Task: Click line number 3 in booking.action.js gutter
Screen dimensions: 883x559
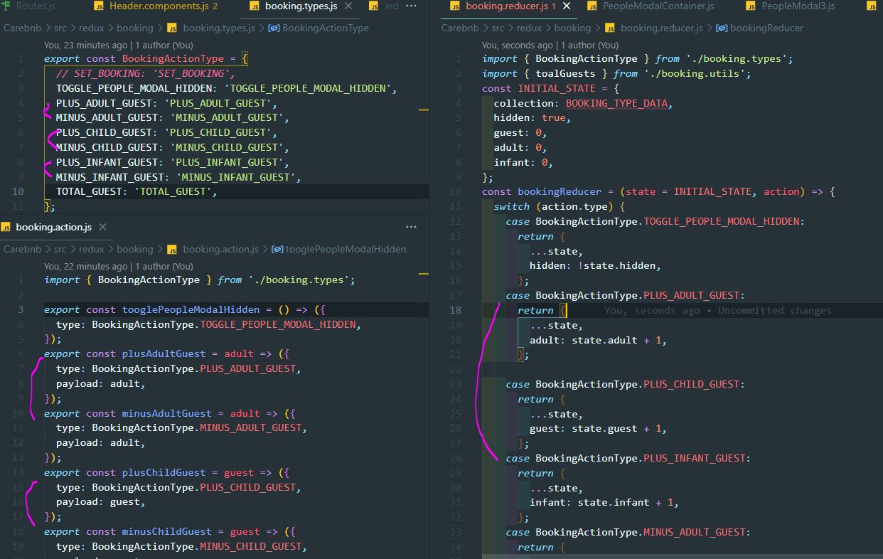Action: [x=21, y=309]
